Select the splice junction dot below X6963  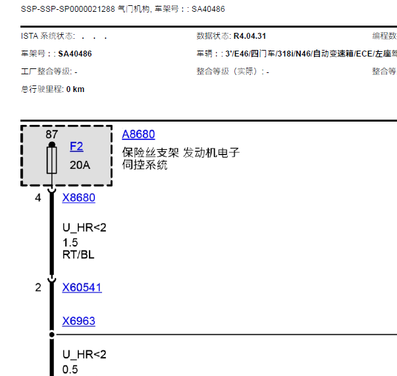coord(51,335)
